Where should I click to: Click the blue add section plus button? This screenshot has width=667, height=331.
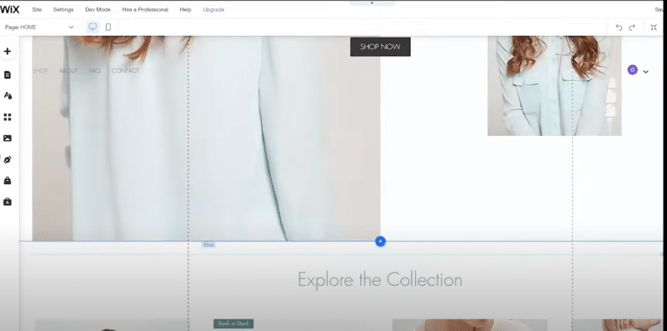380,242
